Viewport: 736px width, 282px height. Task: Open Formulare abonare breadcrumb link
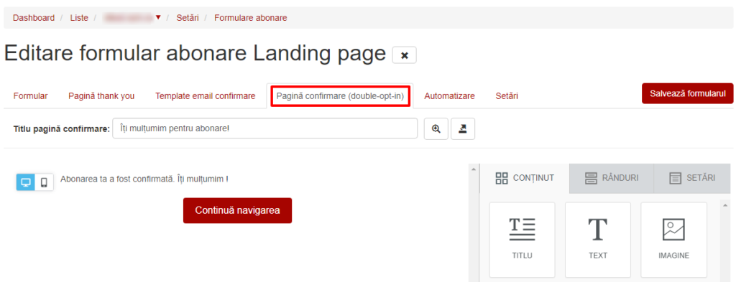(251, 18)
